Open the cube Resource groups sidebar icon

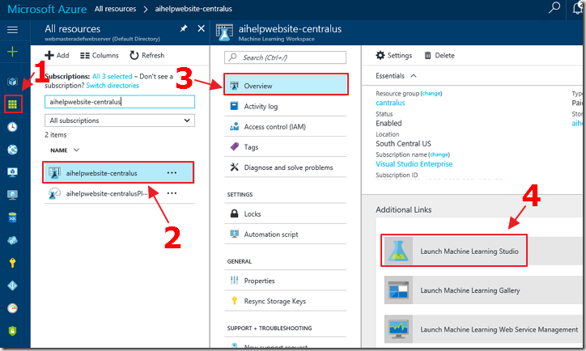click(x=12, y=82)
